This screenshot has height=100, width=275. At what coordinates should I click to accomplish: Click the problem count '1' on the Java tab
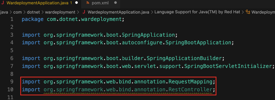point(71,3)
